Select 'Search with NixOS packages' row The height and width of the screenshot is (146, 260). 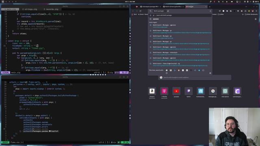(180, 15)
